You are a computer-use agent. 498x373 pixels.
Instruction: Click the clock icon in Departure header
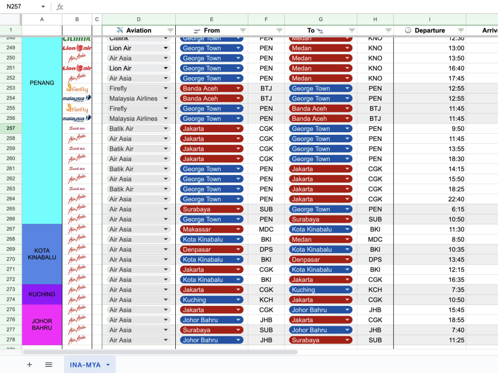[x=408, y=30]
